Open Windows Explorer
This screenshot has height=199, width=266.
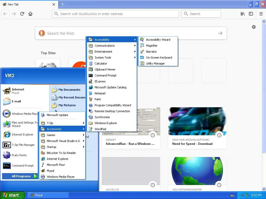pyautogui.click(x=112, y=123)
